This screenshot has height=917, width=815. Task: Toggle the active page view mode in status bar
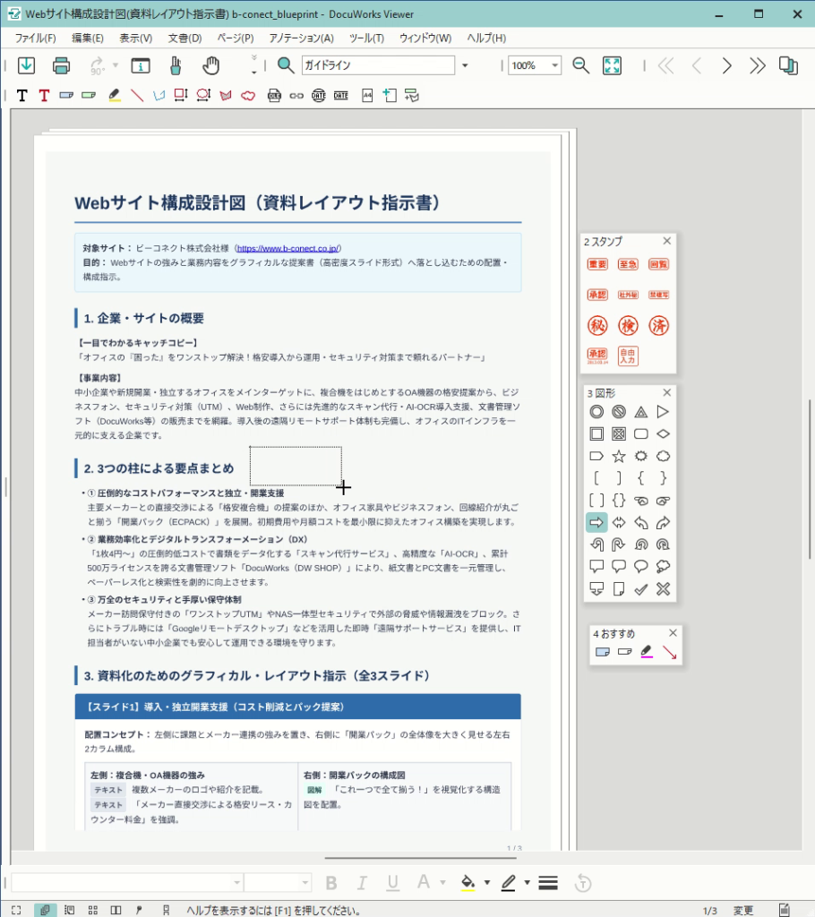[45, 910]
